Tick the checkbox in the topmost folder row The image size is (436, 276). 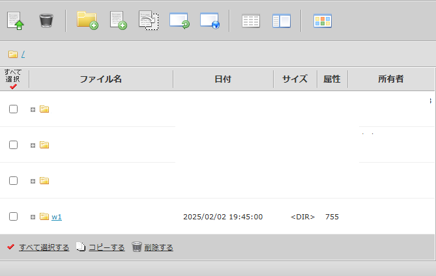click(x=13, y=109)
